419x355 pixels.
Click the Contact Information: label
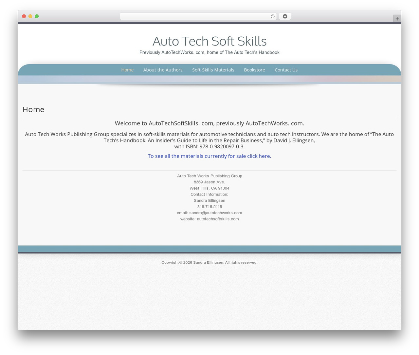(209, 195)
